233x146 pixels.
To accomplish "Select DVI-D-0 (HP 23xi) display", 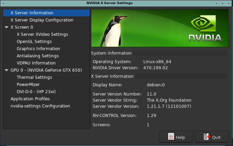I will [36, 92].
